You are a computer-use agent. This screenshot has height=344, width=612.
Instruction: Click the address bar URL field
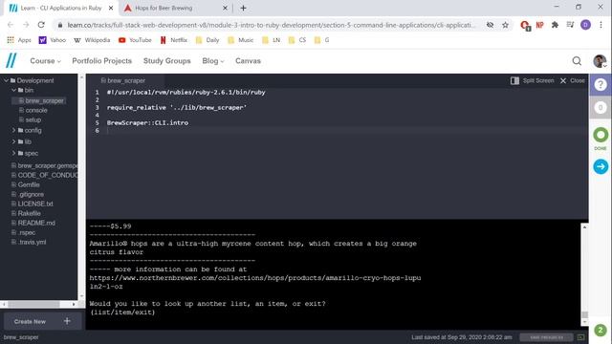coord(272,25)
